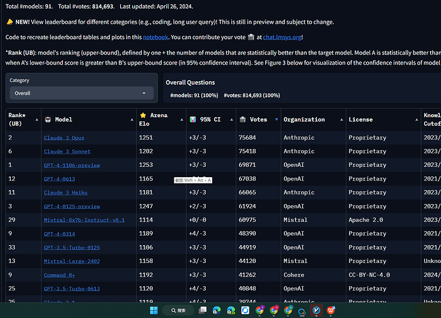Screen dimensions: 441x318
Task: Sort by the Rank (UB) column arrow
Action: tap(37, 120)
